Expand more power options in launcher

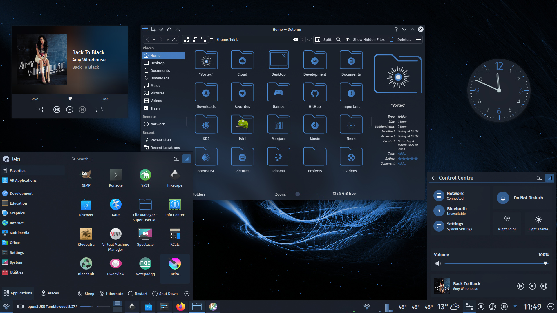(187, 294)
